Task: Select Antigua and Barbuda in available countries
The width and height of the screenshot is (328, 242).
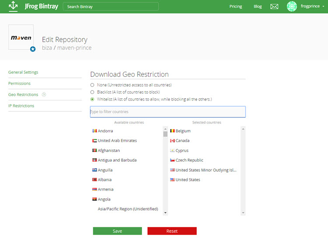Action: (x=117, y=160)
